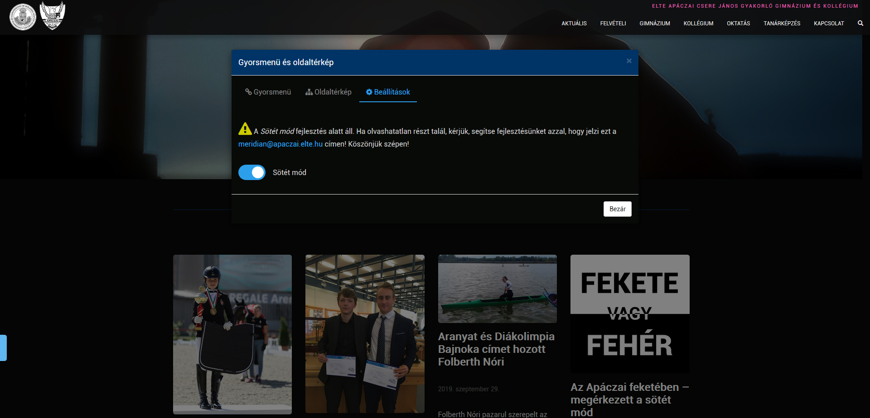This screenshot has width=870, height=418.
Task: Close the Gyorsmenü dialog with the X
Action: [x=629, y=61]
